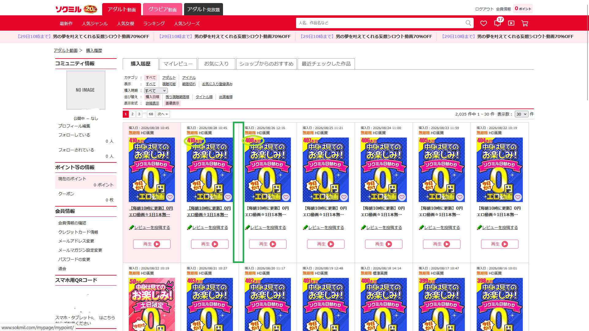Click the Sokmil logo
Image resolution: width=589 pixels, height=331 pixels.
76,9
